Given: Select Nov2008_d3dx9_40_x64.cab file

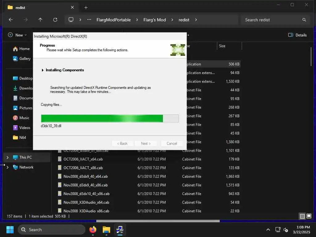Looking at the screenshot, I should tap(85, 177).
